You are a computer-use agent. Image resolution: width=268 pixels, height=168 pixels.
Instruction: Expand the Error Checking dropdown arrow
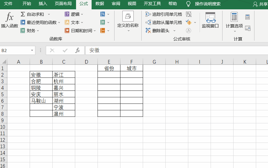(x=195, y=22)
